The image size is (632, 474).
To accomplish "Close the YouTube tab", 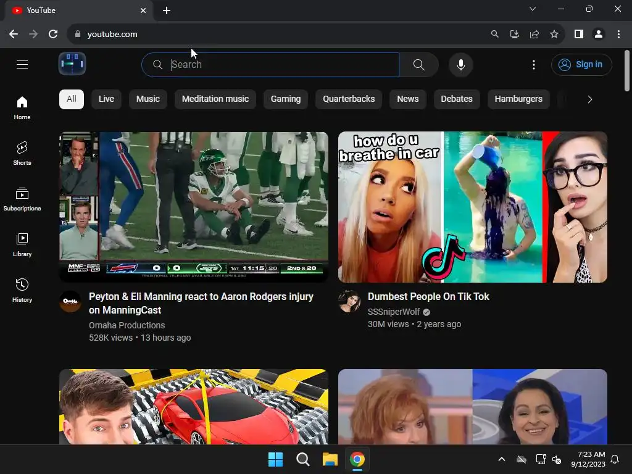I will click(x=143, y=10).
